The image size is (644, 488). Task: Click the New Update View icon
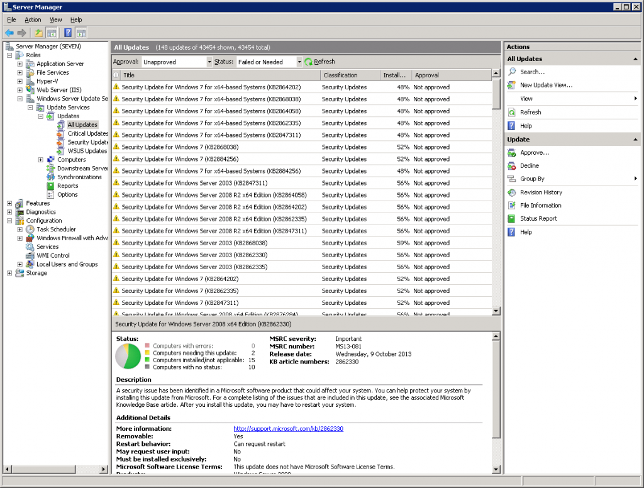pos(512,85)
